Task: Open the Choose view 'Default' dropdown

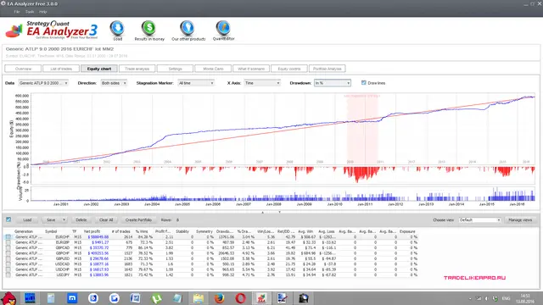Action: [x=480, y=220]
